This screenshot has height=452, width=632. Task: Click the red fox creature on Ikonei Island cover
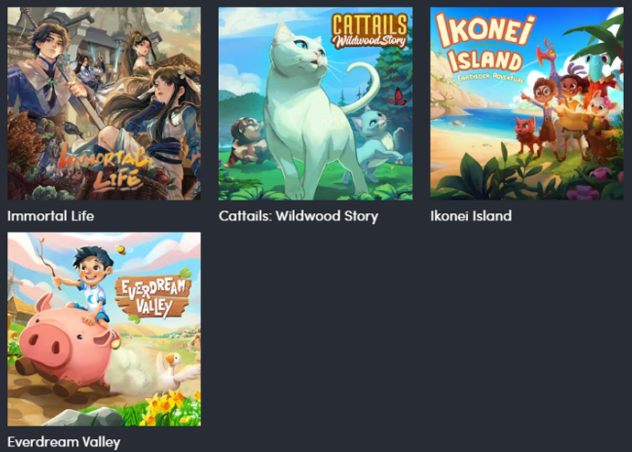(527, 135)
